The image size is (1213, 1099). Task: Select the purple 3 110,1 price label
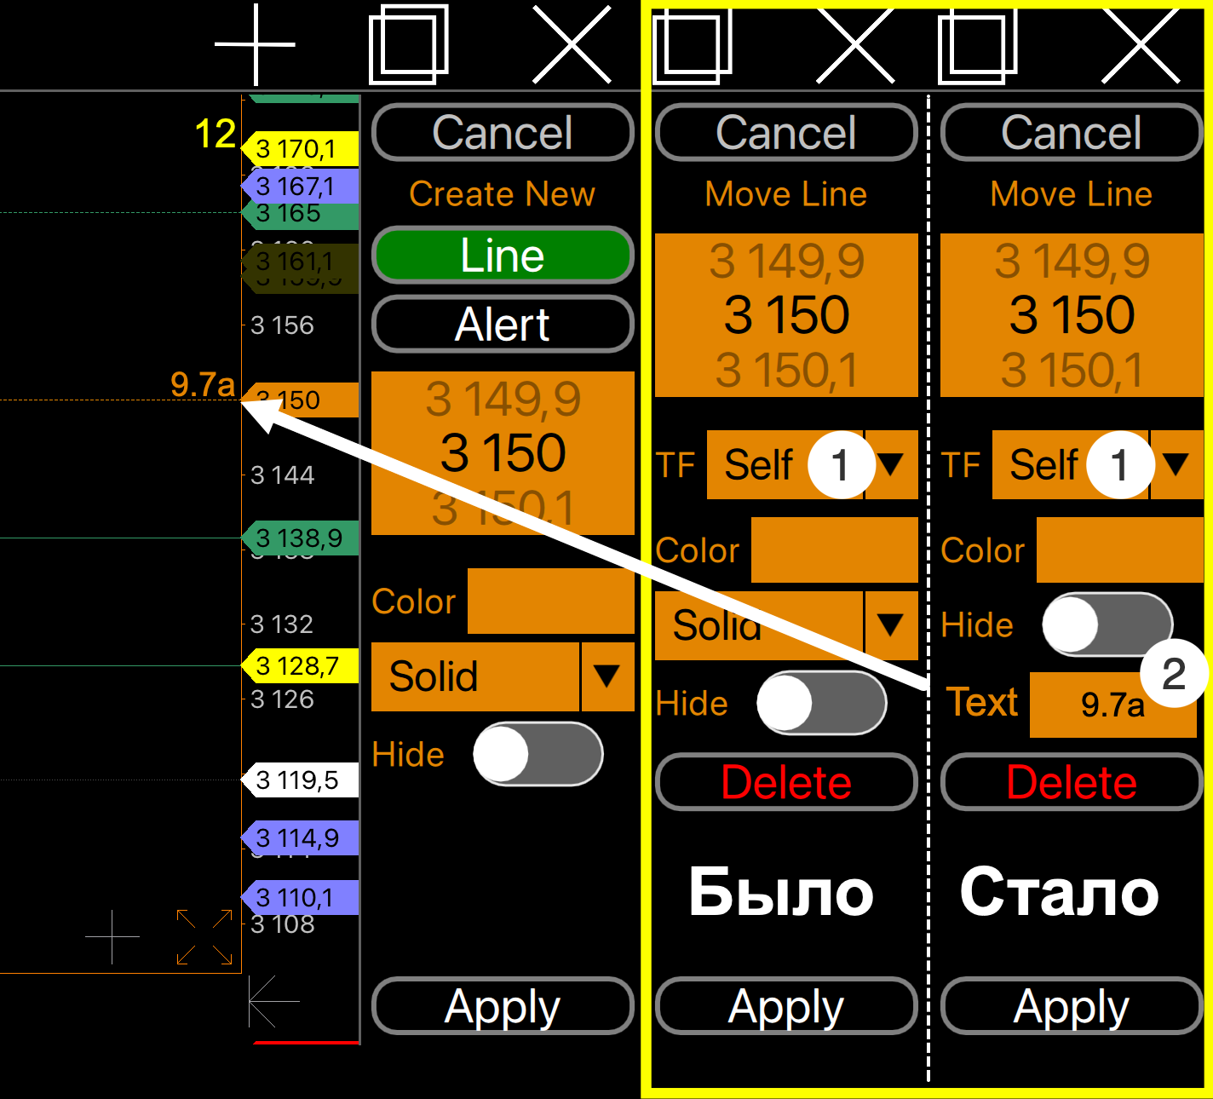pyautogui.click(x=301, y=897)
